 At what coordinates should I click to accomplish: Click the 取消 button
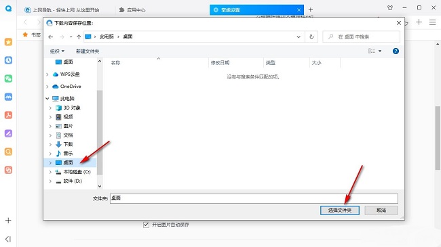381,210
